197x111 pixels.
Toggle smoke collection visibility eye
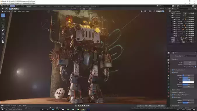coord(189,40)
